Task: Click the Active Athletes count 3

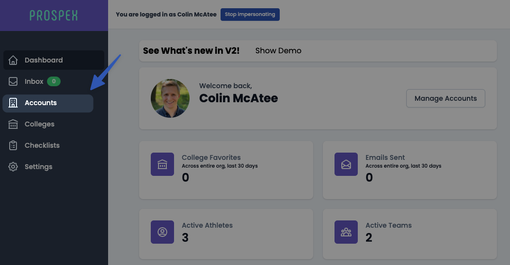Action: (185, 238)
